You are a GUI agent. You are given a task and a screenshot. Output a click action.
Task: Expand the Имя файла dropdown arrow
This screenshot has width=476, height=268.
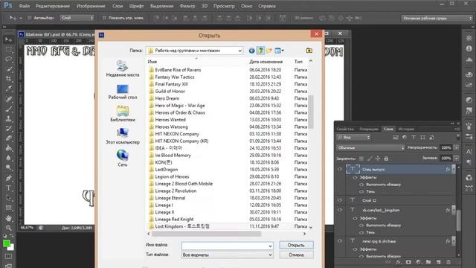270,246
